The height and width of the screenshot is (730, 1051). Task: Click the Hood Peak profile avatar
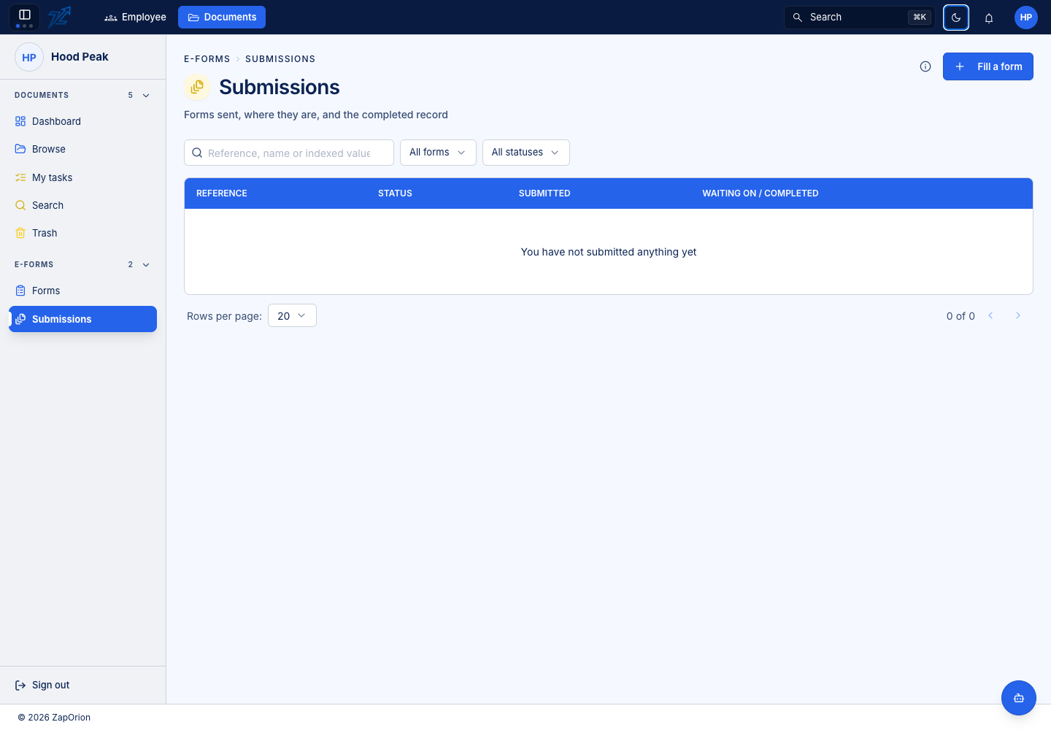click(x=29, y=57)
